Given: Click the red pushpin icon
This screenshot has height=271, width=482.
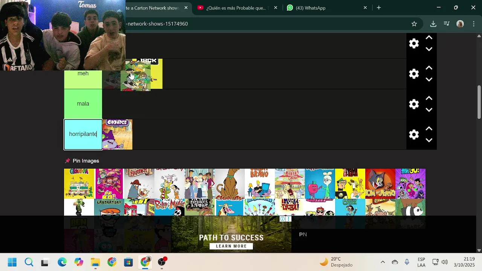Looking at the screenshot, I should point(67,161).
